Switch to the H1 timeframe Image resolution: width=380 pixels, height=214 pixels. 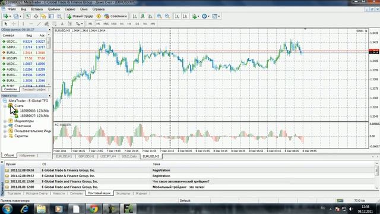[122, 24]
